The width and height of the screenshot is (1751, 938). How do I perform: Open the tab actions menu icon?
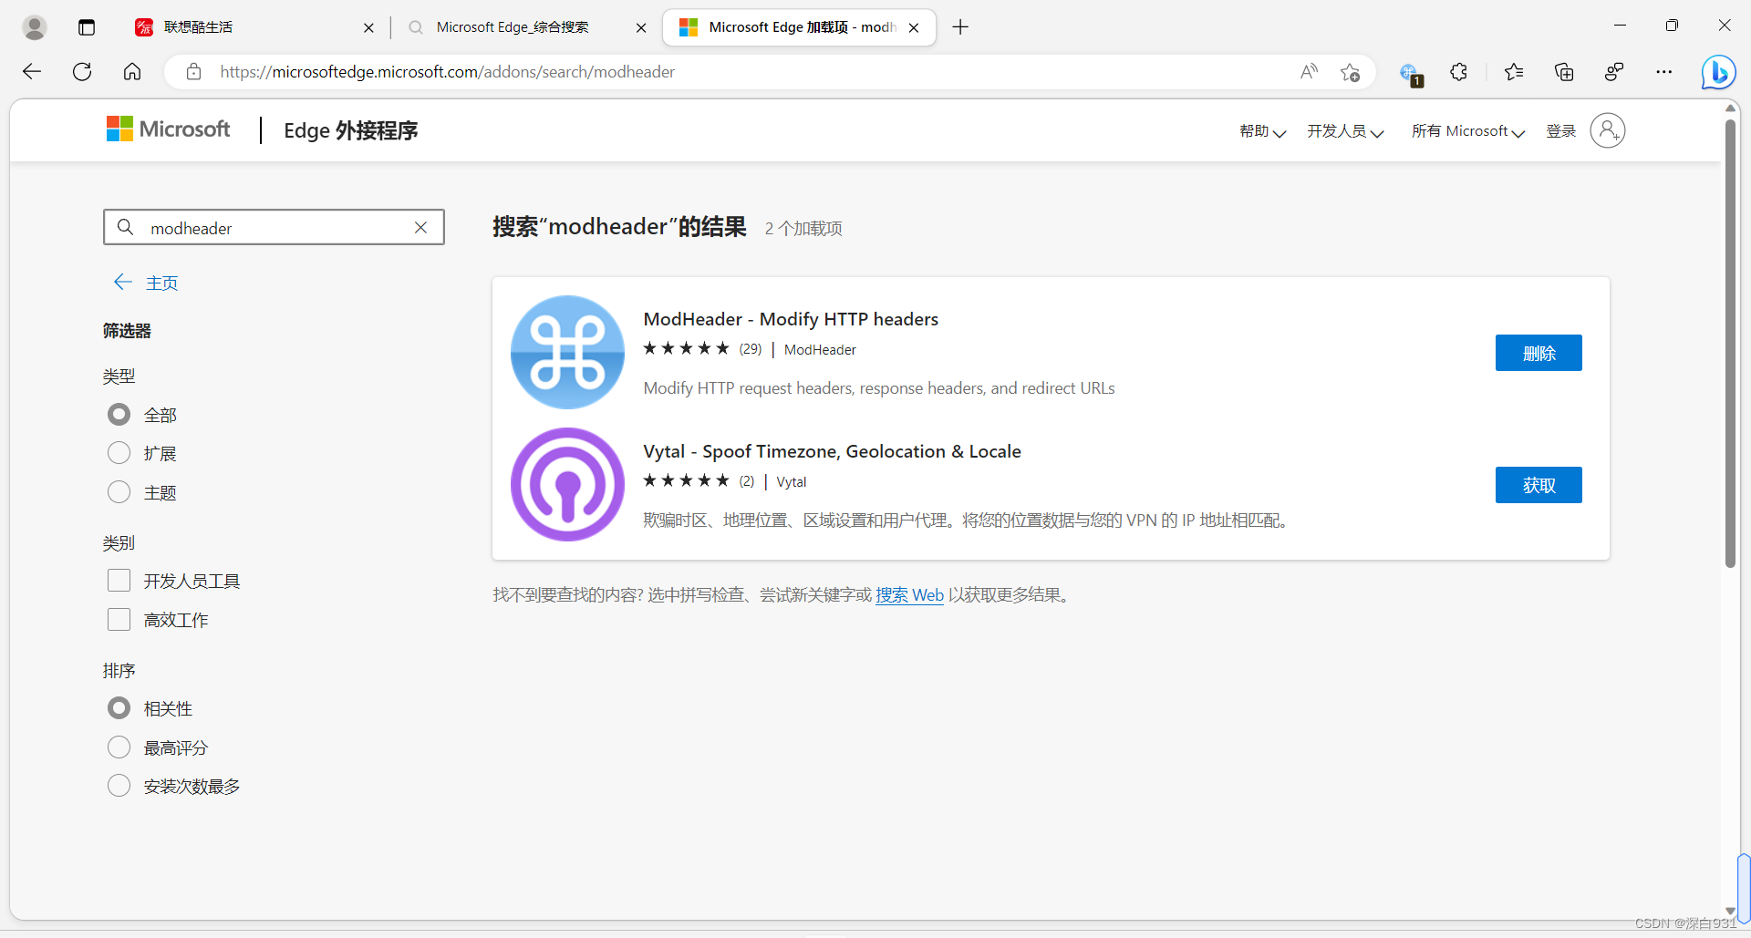pos(87,27)
